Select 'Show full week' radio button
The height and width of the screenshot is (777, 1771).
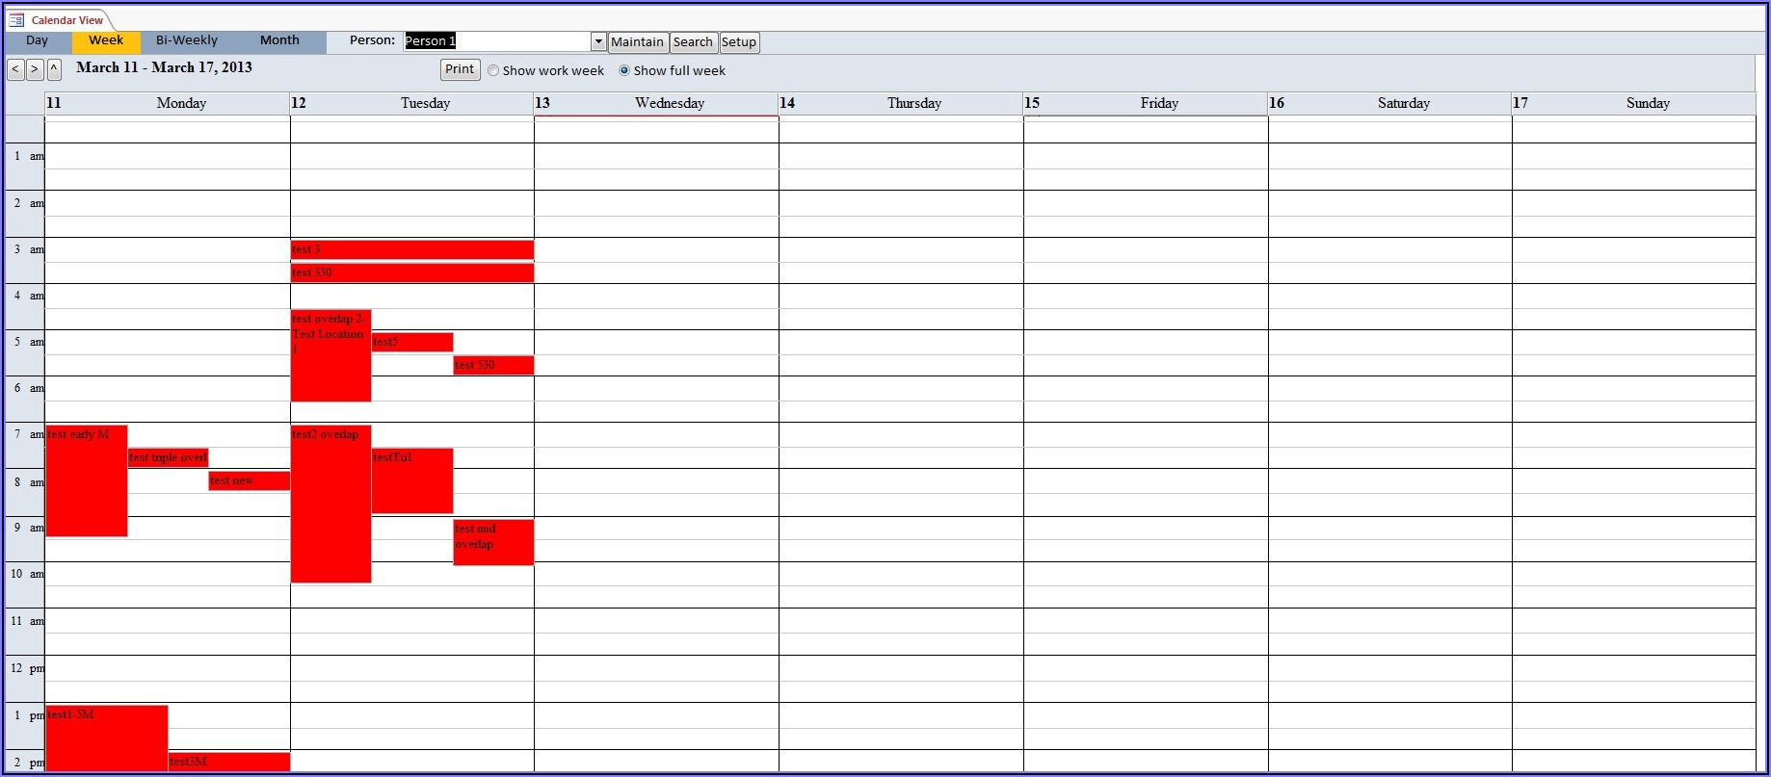[x=624, y=70]
